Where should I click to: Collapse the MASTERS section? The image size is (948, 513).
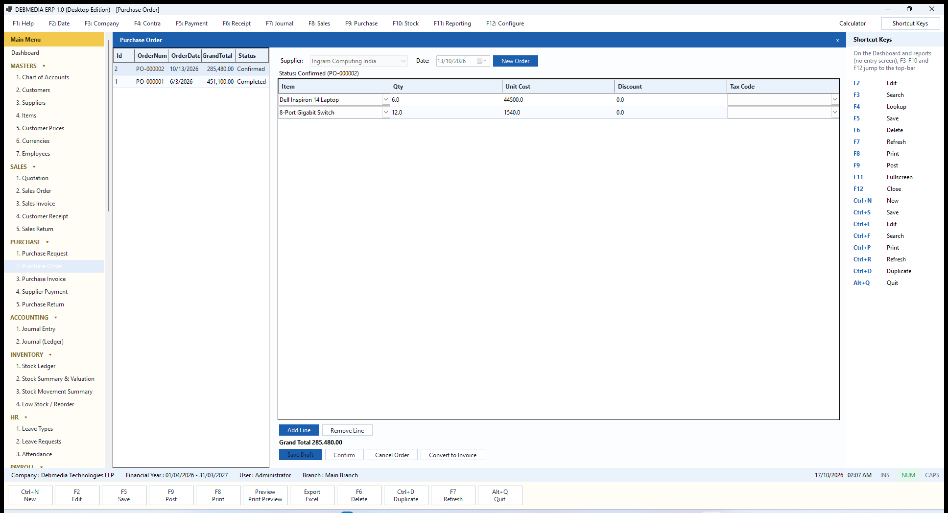click(44, 66)
